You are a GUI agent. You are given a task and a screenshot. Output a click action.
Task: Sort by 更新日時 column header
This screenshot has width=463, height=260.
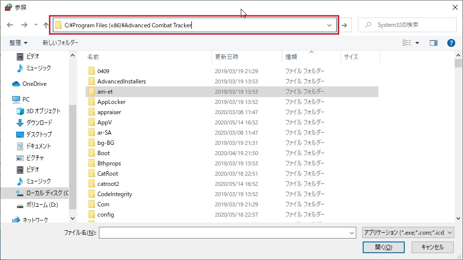click(x=227, y=57)
